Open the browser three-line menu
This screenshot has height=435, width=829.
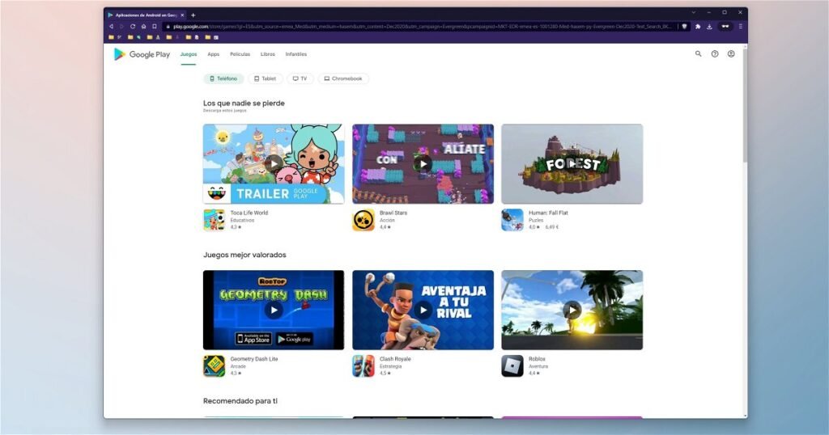[740, 26]
